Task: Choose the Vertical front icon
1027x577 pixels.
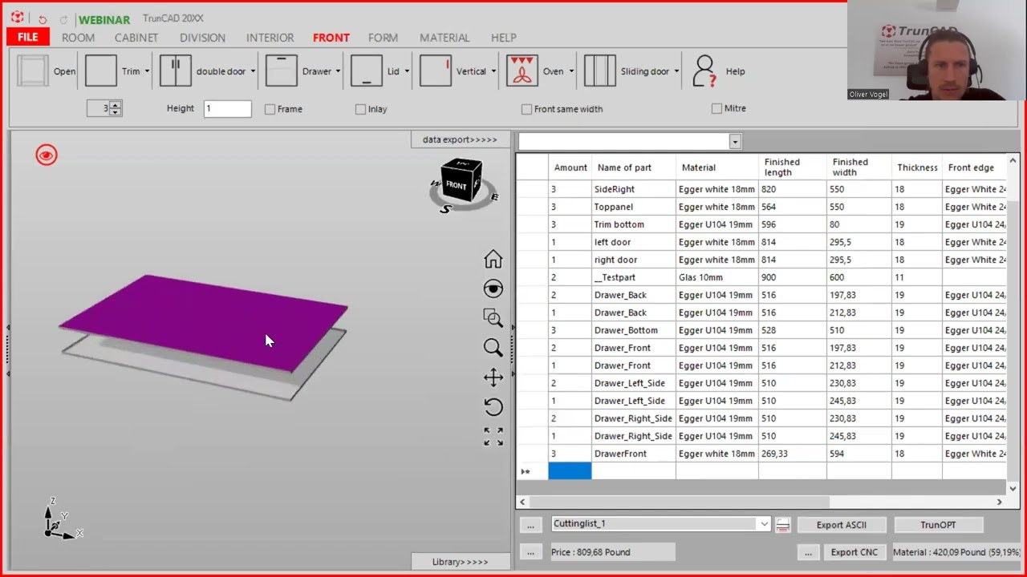Action: click(x=436, y=71)
